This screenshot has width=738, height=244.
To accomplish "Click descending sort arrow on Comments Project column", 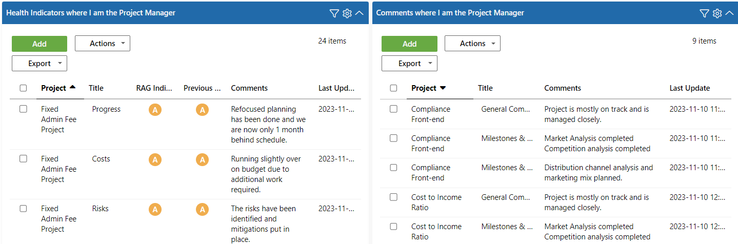I will [443, 88].
